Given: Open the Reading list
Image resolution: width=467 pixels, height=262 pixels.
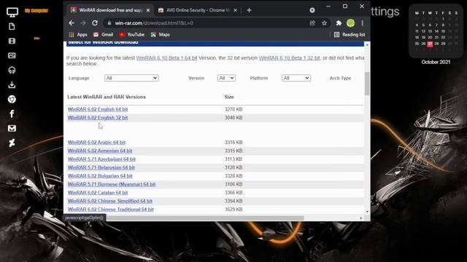Looking at the screenshot, I should [350, 34].
